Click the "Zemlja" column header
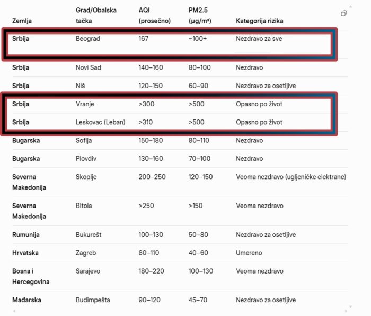The width and height of the screenshot is (371, 316). [x=22, y=21]
